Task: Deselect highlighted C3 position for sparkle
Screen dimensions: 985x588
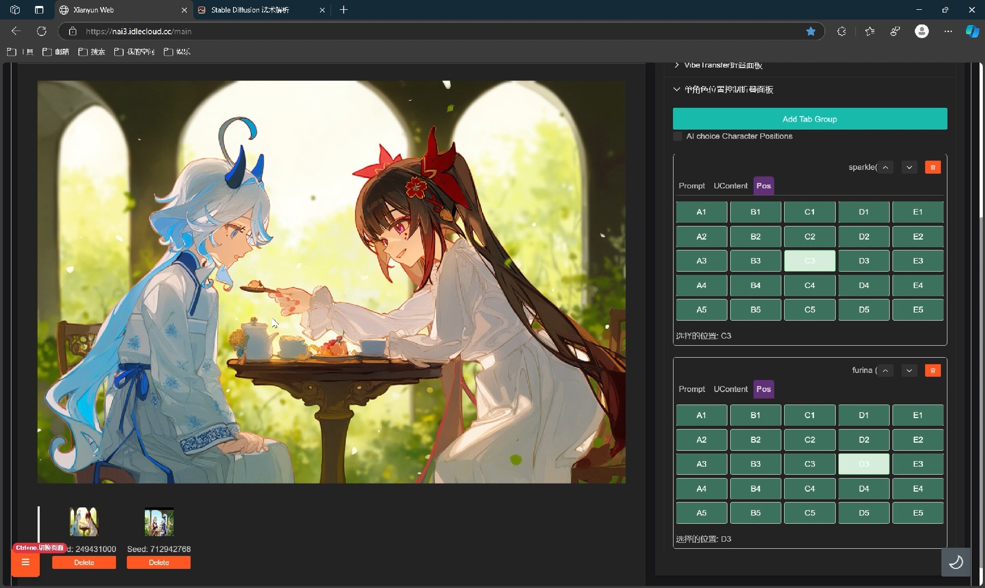Action: (x=810, y=261)
